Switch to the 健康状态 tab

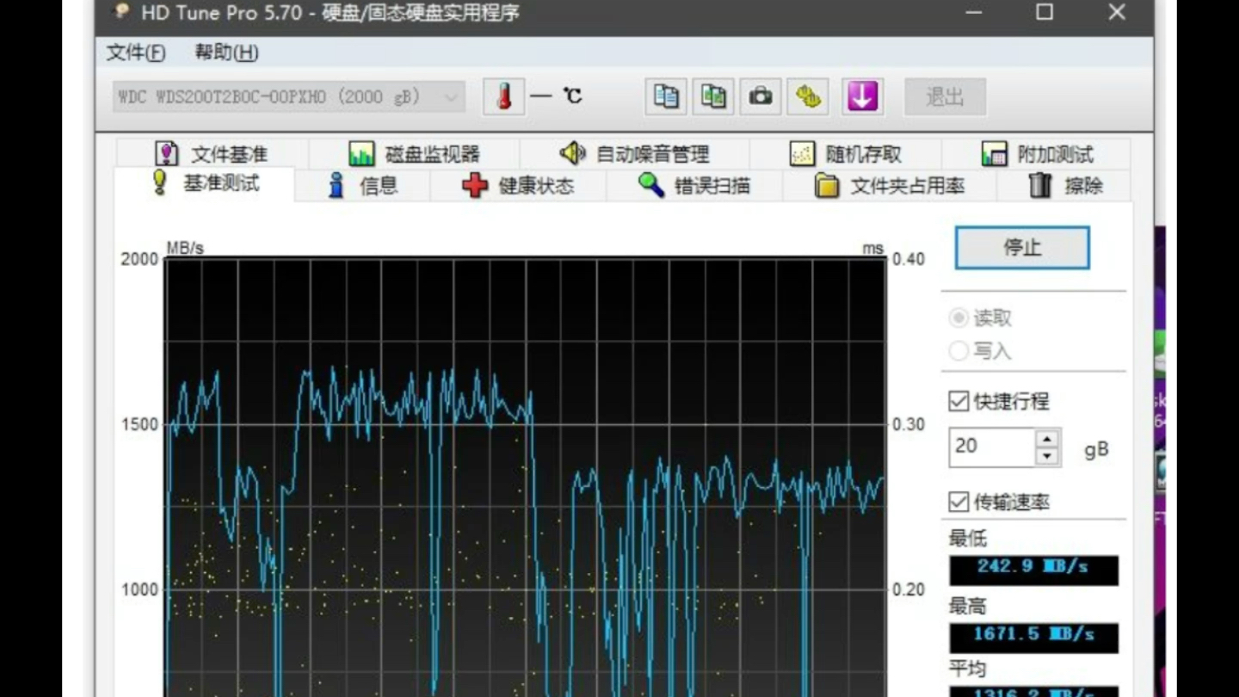coord(518,185)
